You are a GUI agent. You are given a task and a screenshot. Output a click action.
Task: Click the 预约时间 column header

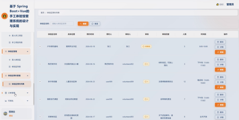click(90, 34)
